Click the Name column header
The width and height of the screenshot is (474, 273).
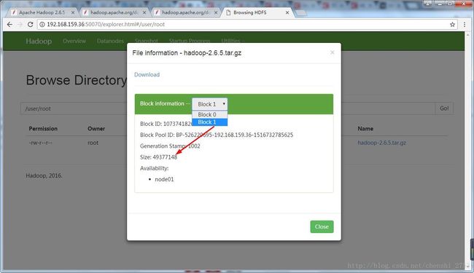(x=365, y=129)
